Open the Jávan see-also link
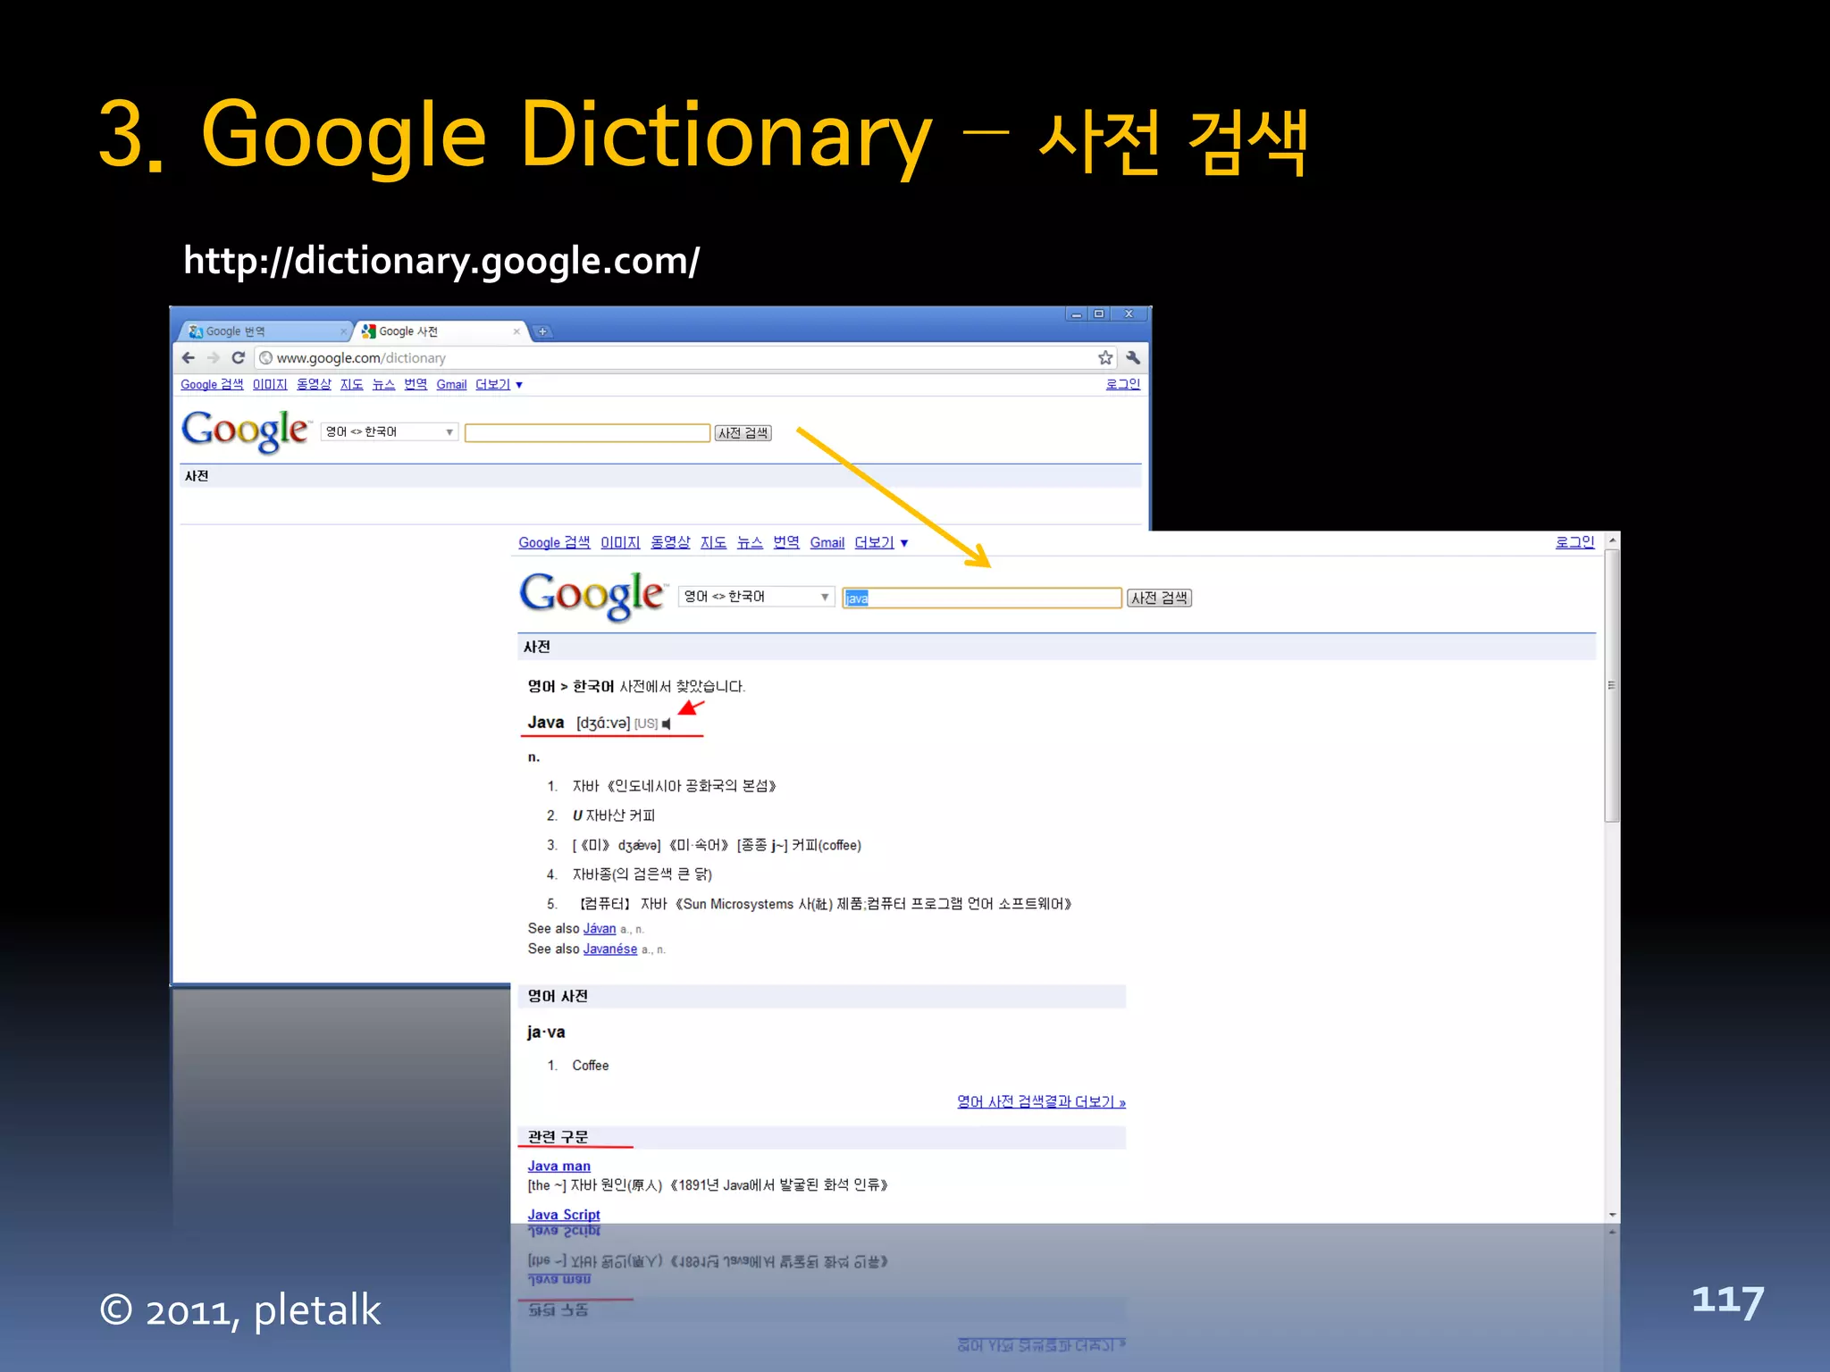 [x=600, y=929]
